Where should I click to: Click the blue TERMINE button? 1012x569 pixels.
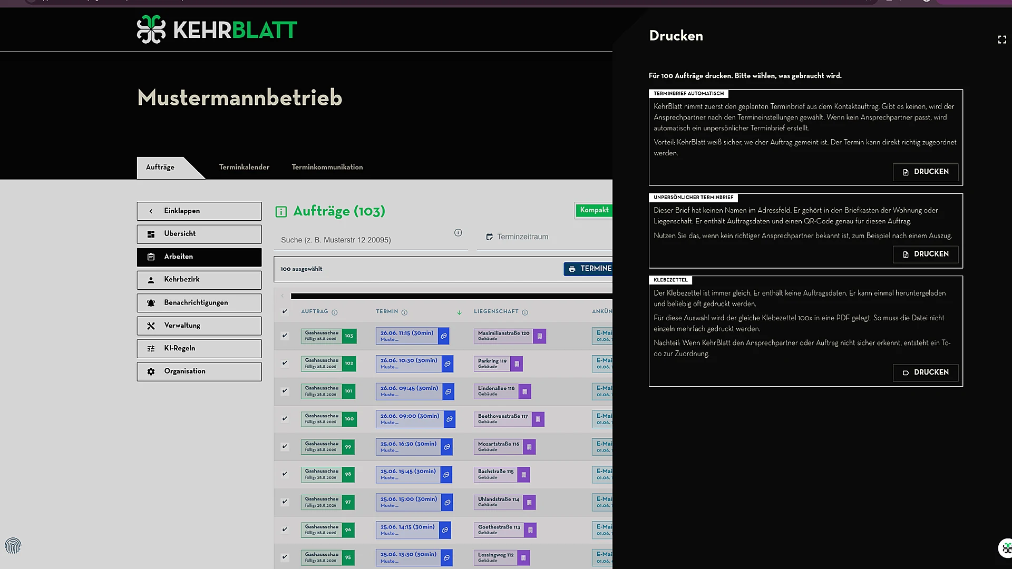(x=588, y=269)
